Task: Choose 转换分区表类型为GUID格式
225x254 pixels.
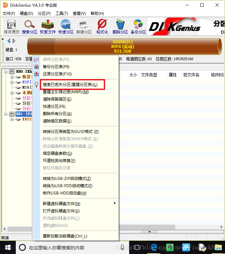Action: pyautogui.click(x=71, y=132)
